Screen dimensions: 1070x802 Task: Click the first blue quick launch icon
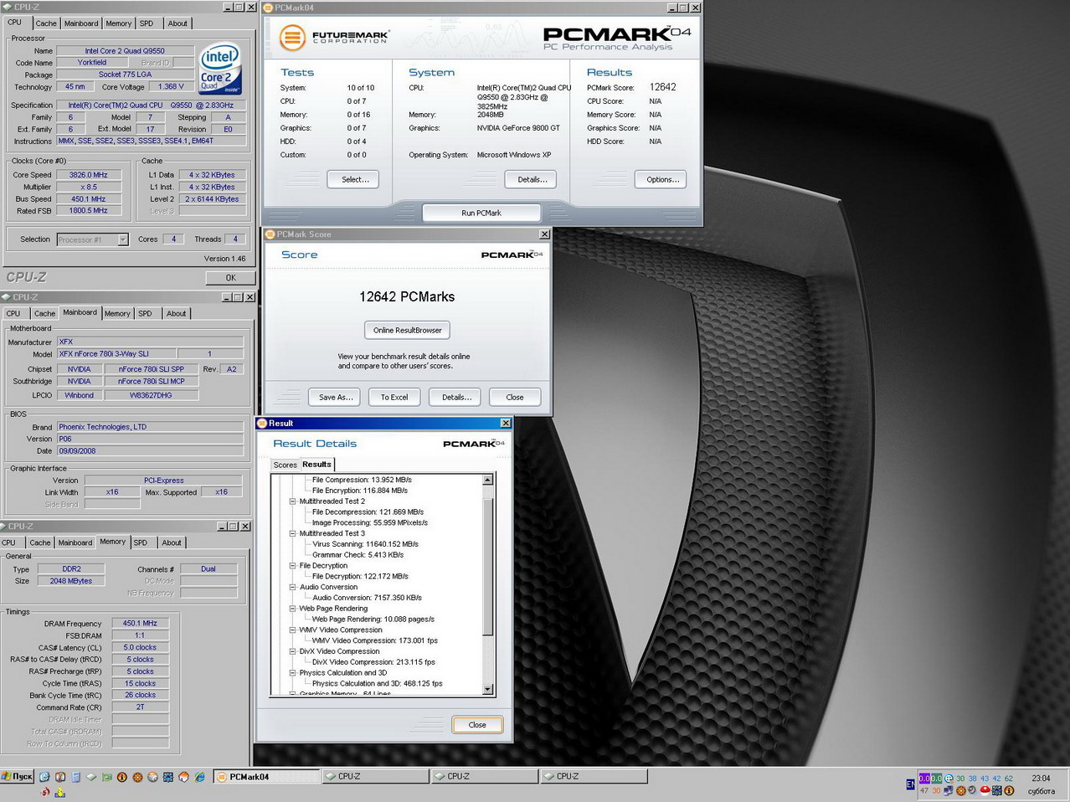tap(44, 777)
